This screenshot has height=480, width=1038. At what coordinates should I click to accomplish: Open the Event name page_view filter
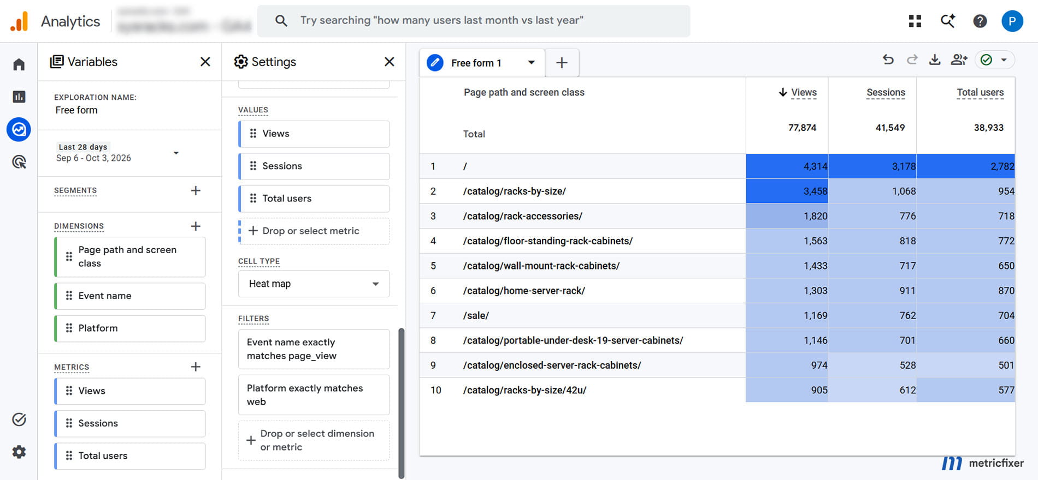pyautogui.click(x=314, y=349)
